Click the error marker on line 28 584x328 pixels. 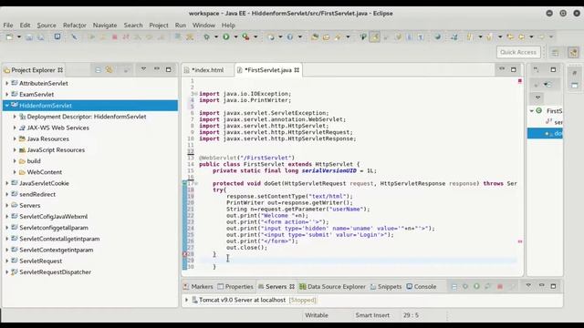(184, 254)
